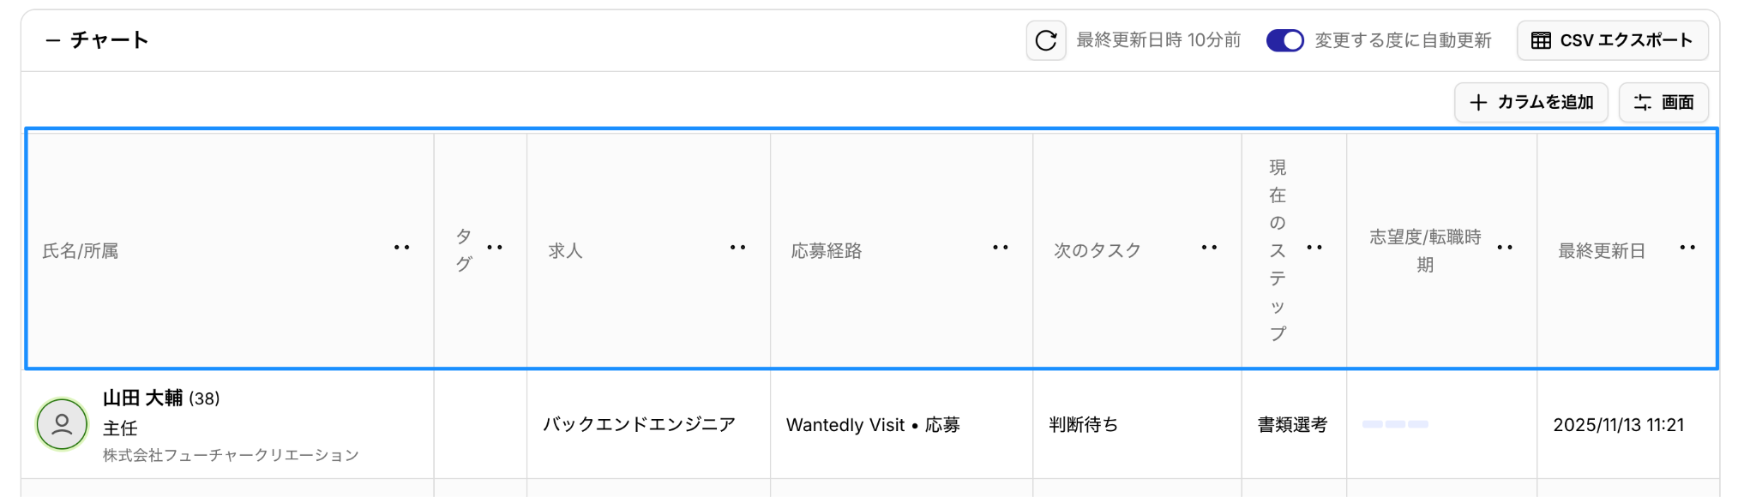
Task: Open candidate 山田 大輔's name link
Action: pyautogui.click(x=143, y=398)
